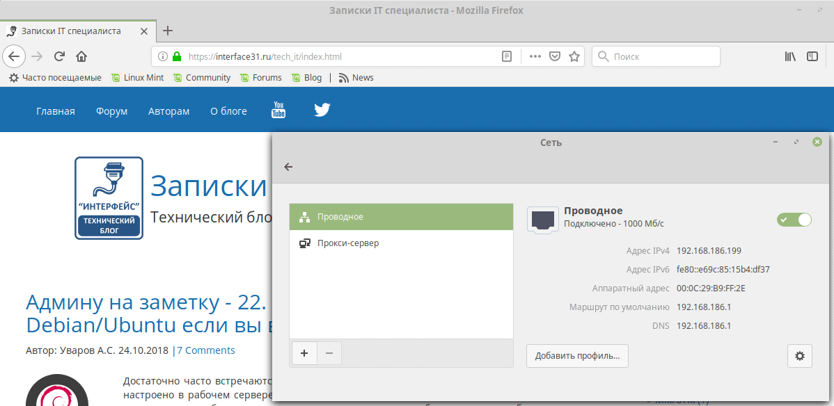Show Firefox sidebars icon
834x406 pixels.
pos(812,56)
